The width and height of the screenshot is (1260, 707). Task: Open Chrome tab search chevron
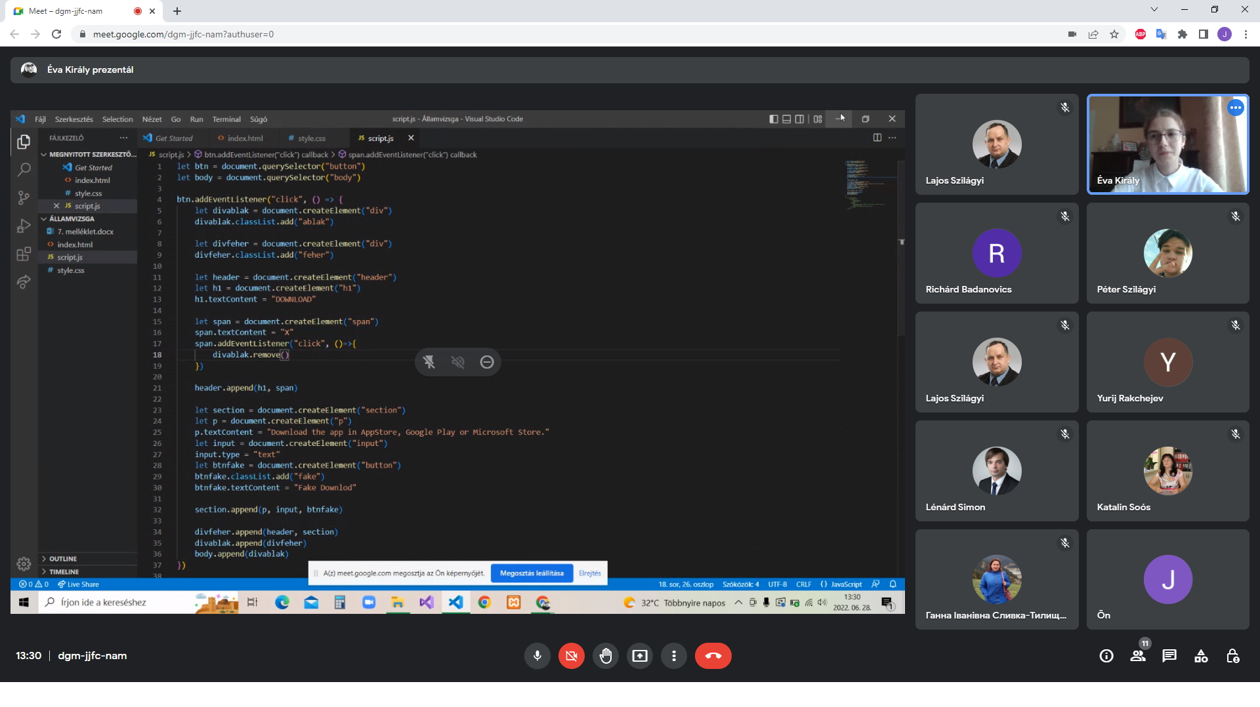coord(1154,10)
